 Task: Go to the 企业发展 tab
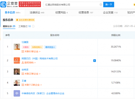[110, 13]
